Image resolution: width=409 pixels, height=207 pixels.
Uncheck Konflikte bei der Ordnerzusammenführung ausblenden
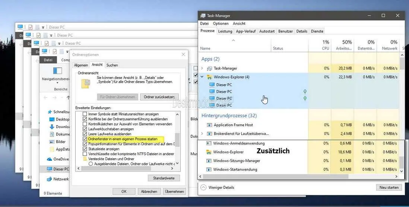point(85,119)
